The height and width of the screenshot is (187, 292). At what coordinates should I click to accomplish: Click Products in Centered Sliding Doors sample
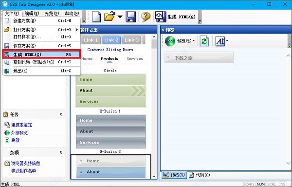tap(109, 58)
